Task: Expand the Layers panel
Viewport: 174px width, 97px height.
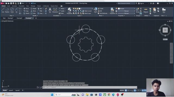Action: 80,16
